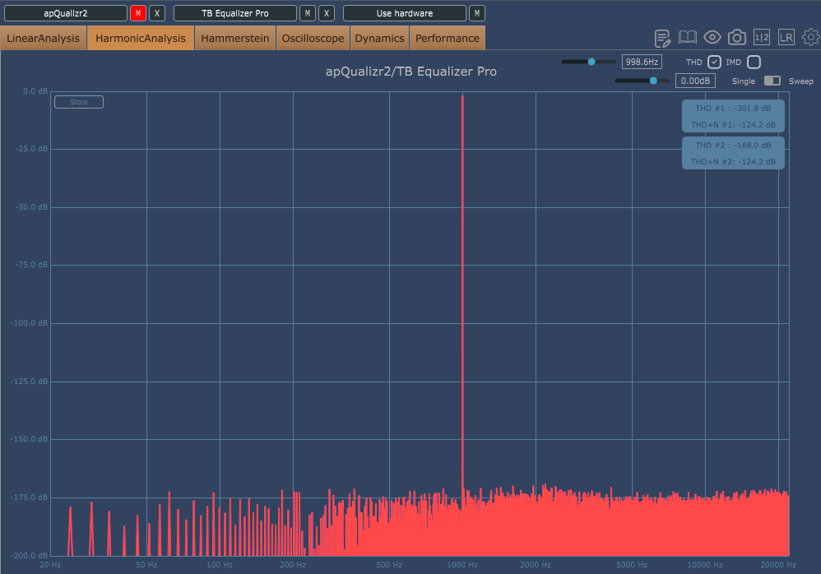Open settings gear icon
The height and width of the screenshot is (574, 821).
pos(810,38)
